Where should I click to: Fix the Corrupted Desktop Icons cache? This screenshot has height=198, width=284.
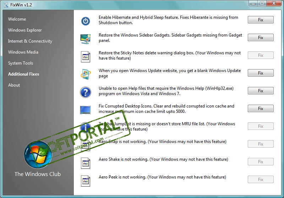(x=261, y=109)
